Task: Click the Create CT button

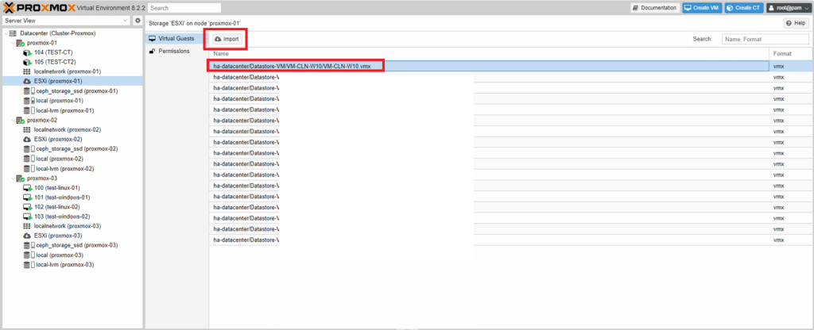Action: [x=744, y=8]
